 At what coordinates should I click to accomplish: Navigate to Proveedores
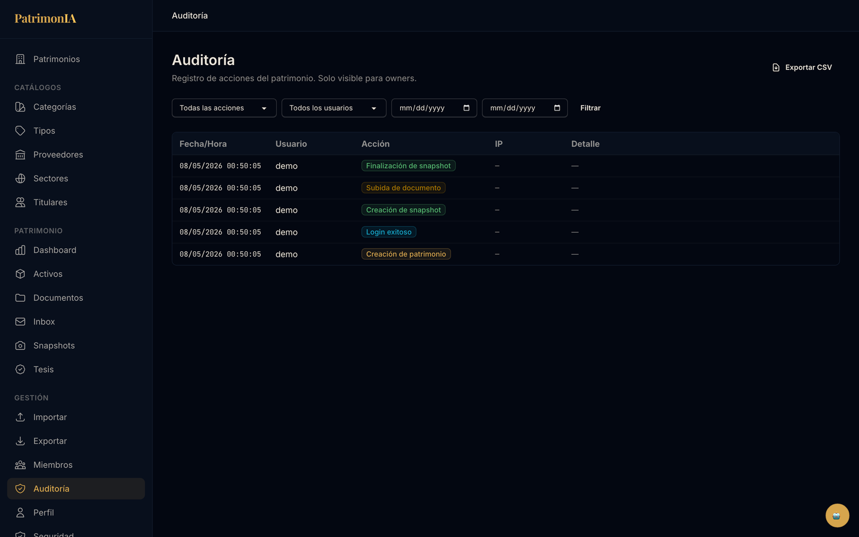click(76, 155)
